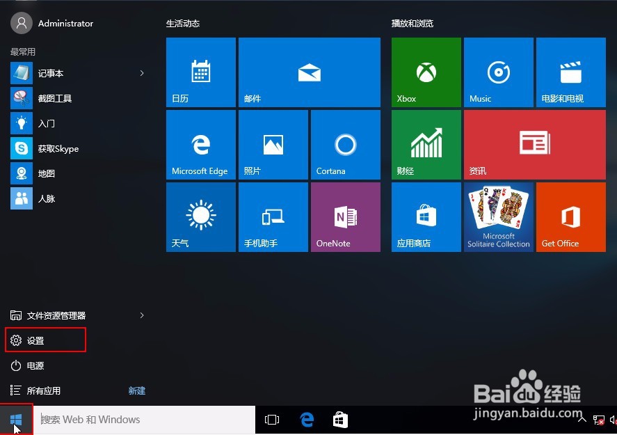Click the Start button on the taskbar
617x435 pixels.
16,420
